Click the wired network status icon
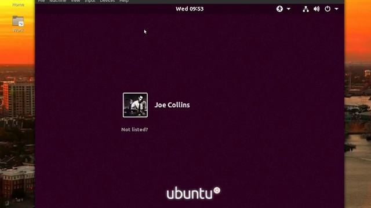The width and height of the screenshot is (371, 208). [305, 9]
